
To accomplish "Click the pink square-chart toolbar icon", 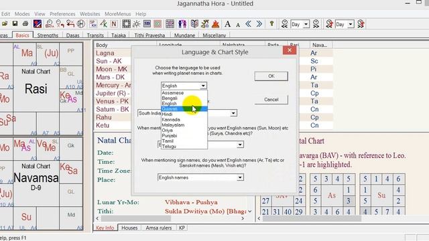I will [x=158, y=24].
